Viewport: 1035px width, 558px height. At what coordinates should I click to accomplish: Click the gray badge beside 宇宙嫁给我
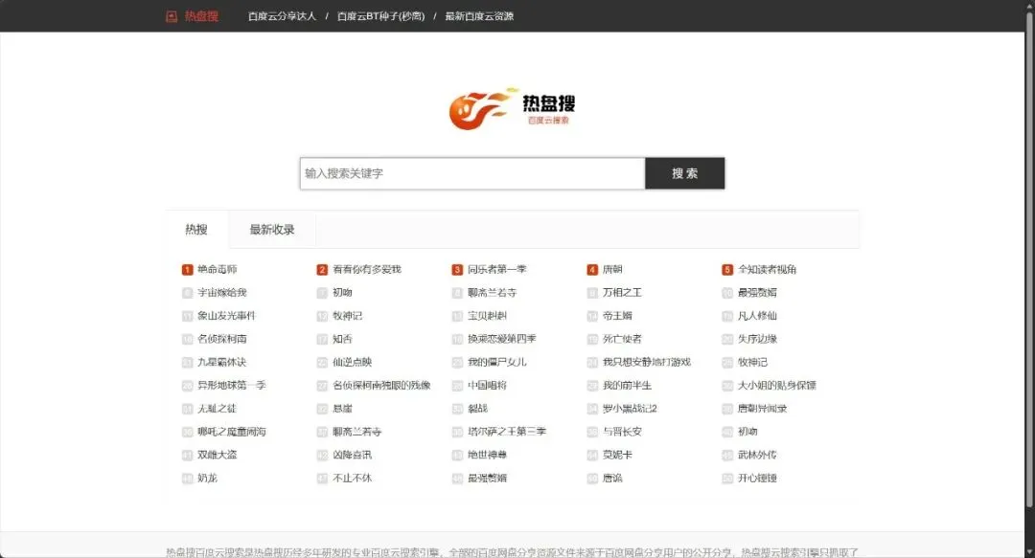pos(187,293)
